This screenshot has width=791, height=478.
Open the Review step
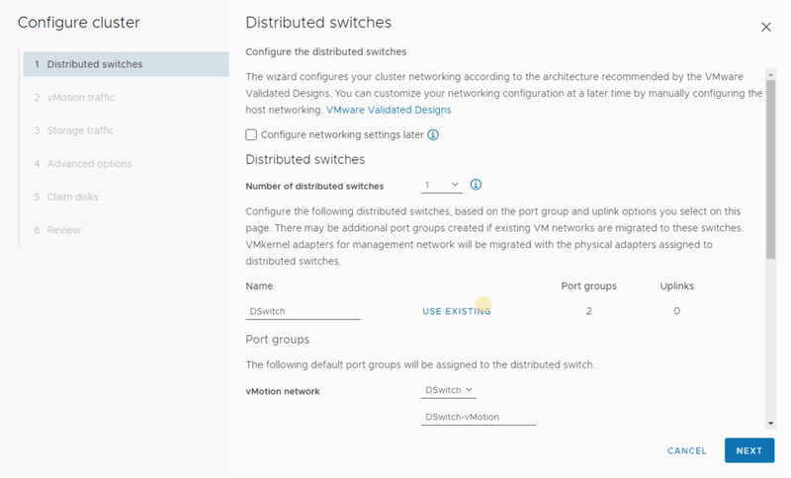pyautogui.click(x=63, y=230)
